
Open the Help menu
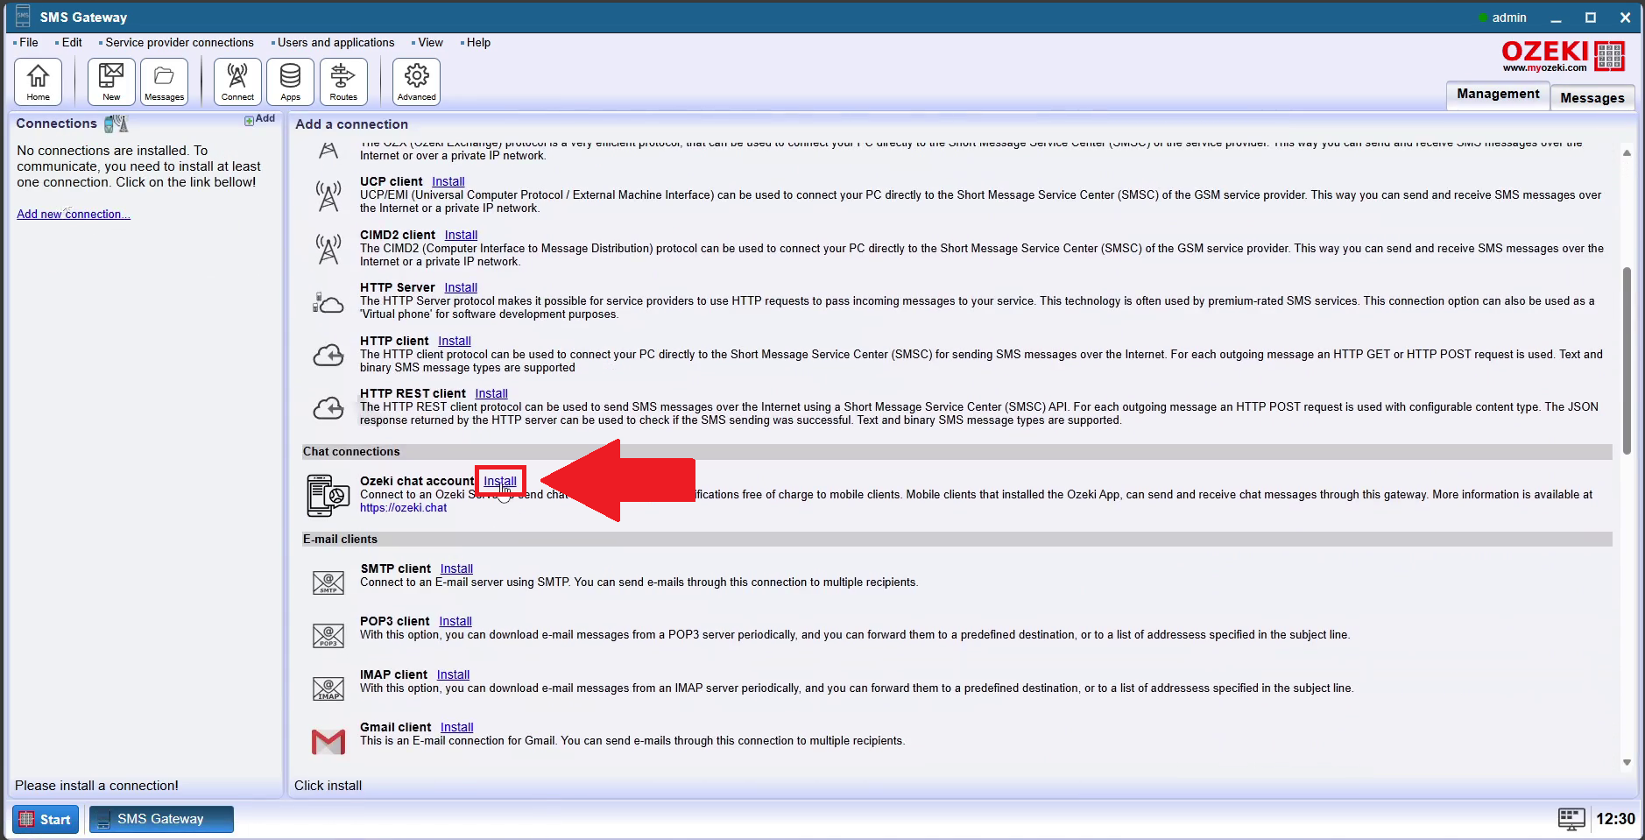(478, 42)
